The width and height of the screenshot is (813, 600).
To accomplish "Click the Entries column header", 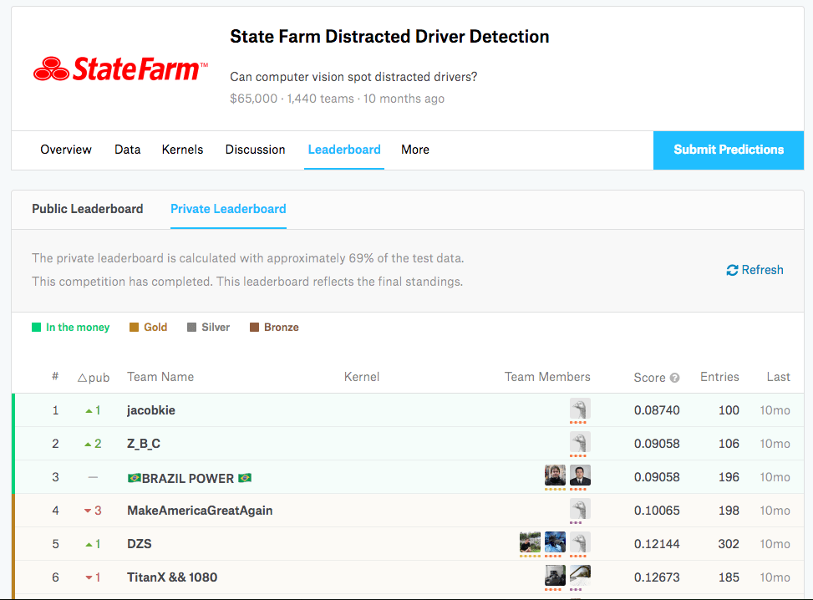I will click(x=719, y=377).
